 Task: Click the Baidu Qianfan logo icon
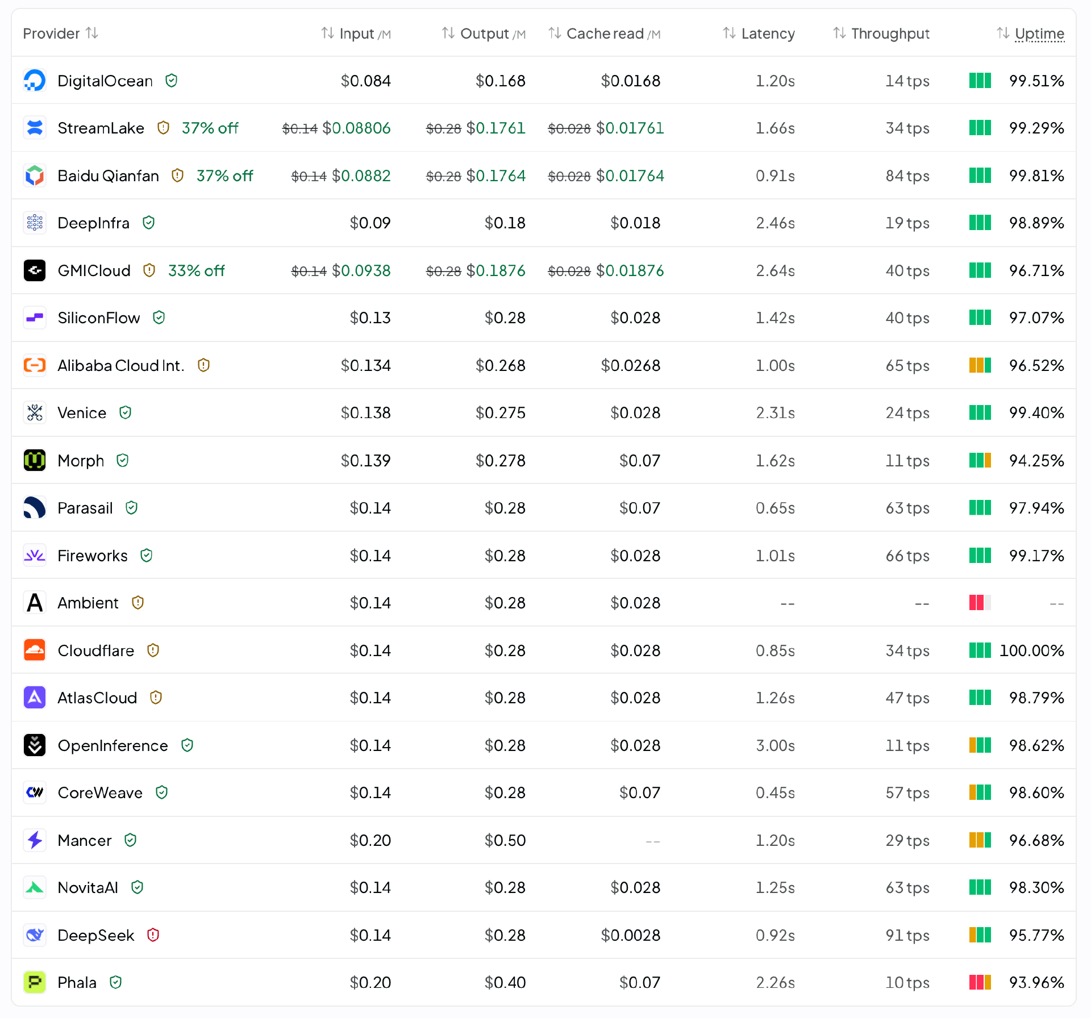(x=35, y=176)
